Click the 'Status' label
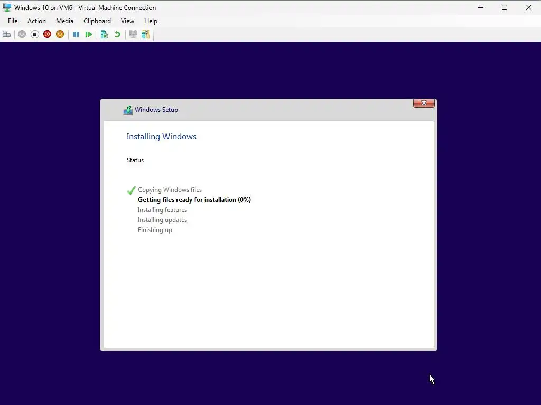This screenshot has width=541, height=405. (x=135, y=160)
